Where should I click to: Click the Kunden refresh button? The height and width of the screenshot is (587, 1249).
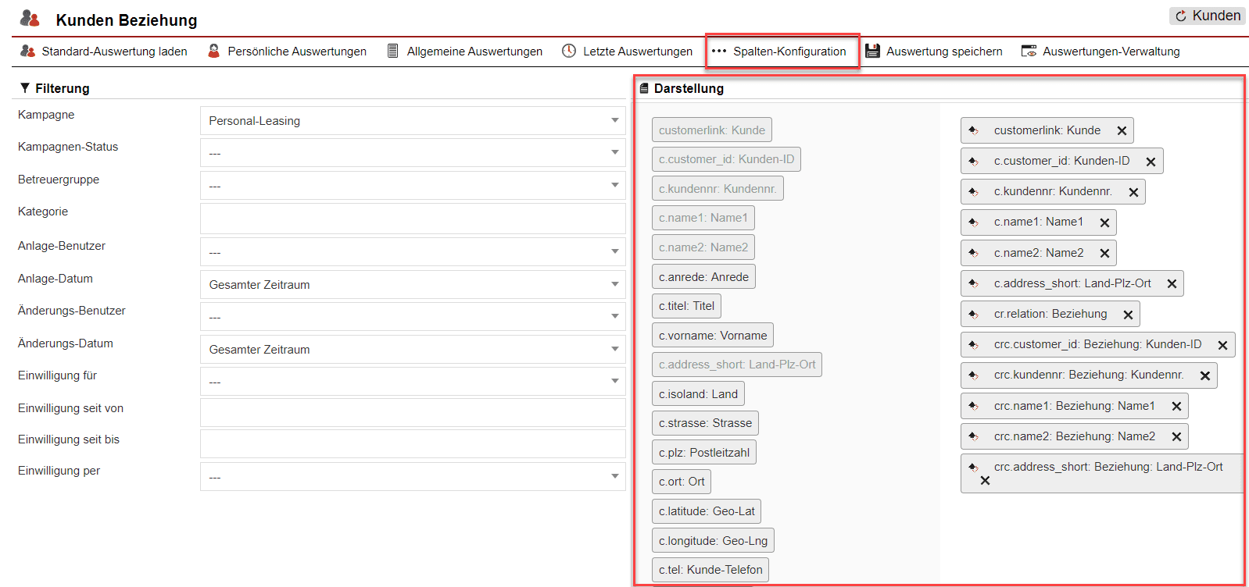click(1208, 16)
